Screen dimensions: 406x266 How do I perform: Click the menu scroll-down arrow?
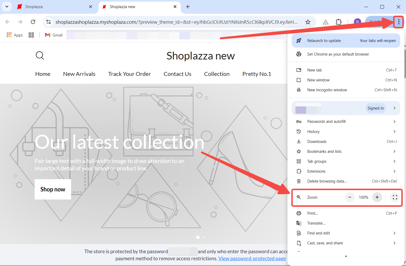pyautogui.click(x=346, y=256)
